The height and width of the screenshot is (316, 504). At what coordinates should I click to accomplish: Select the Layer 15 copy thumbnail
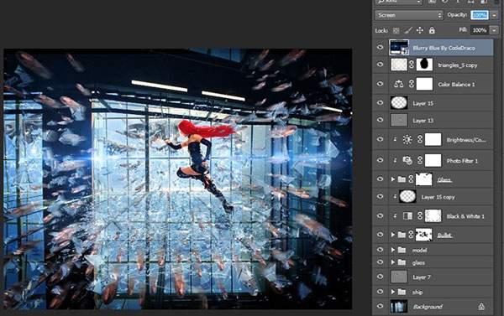click(407, 197)
